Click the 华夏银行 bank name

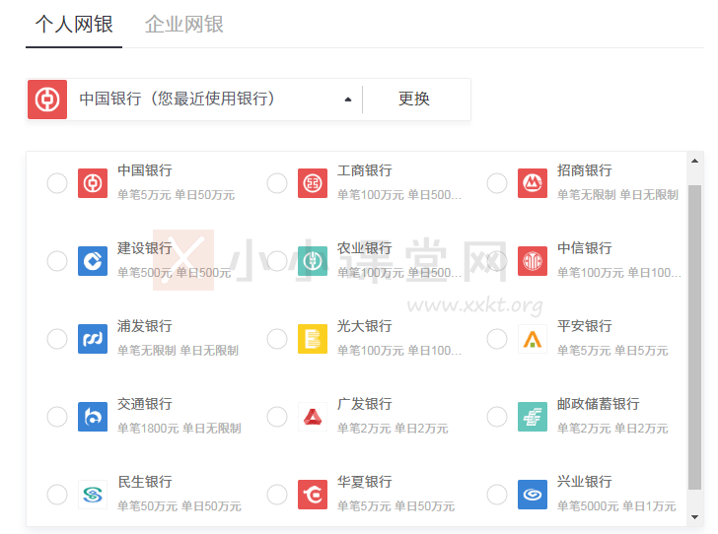(365, 482)
